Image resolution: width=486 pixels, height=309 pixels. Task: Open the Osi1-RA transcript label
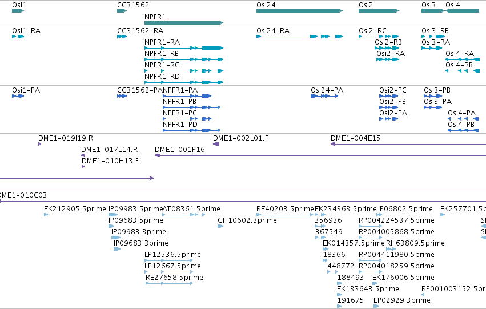point(26,31)
